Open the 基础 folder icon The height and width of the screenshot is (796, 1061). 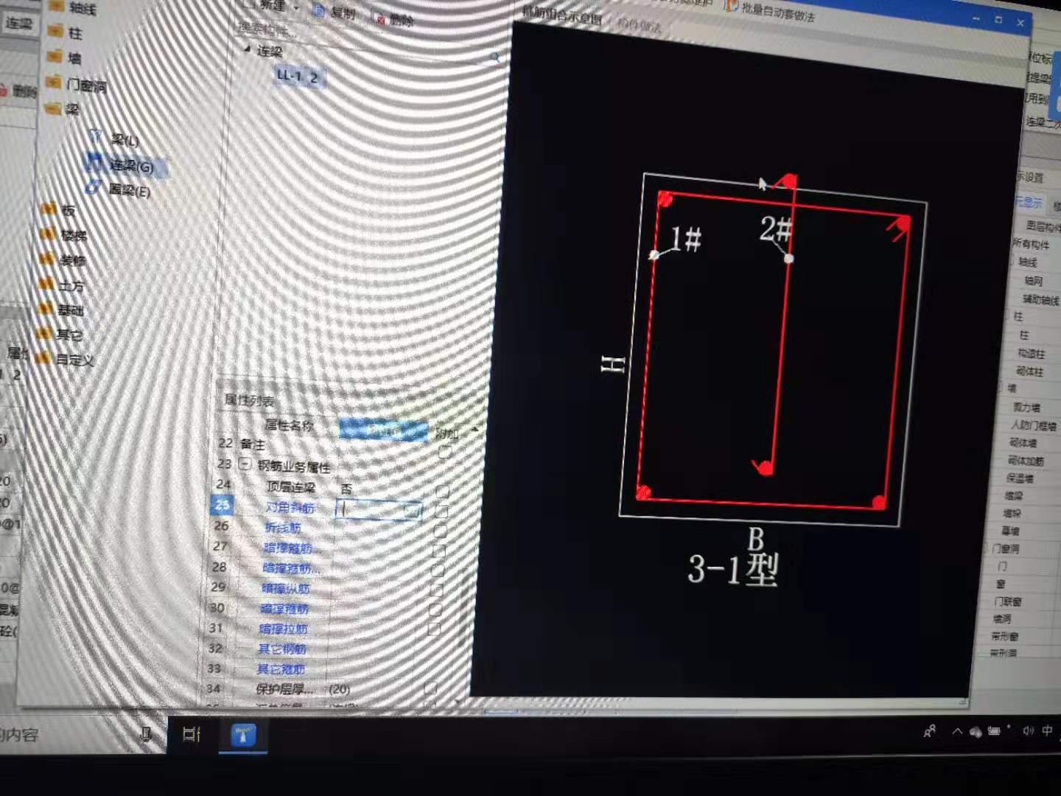pyautogui.click(x=46, y=310)
